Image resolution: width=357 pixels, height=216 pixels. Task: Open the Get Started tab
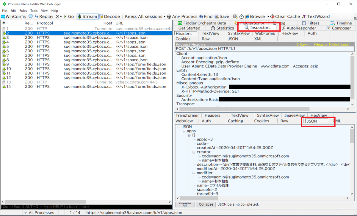tap(189, 28)
